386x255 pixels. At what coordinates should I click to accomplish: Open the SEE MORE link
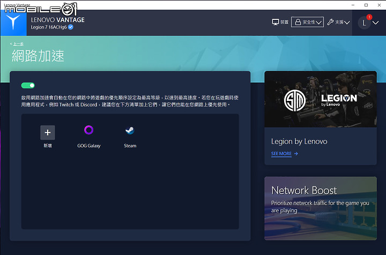tap(281, 154)
